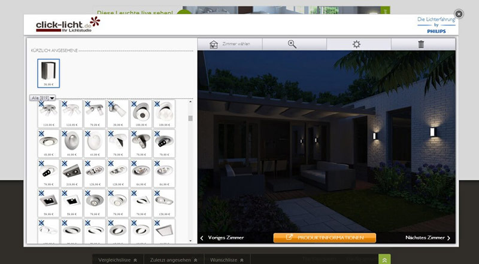Click the magnifier zoom icon in toolbar

(292, 44)
